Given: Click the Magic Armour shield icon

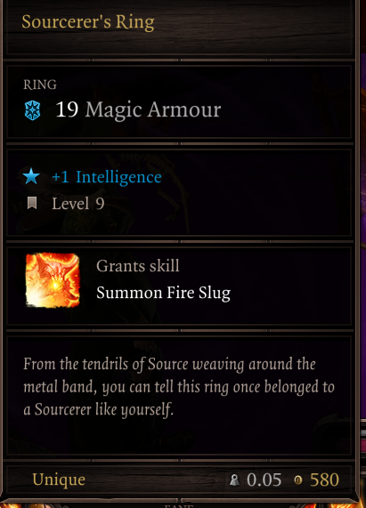Looking at the screenshot, I should pyautogui.click(x=32, y=110).
